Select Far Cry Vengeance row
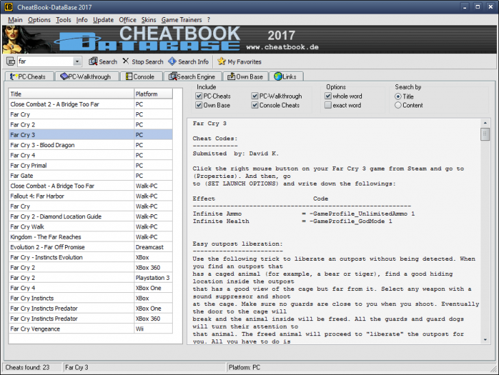Screen dimensions: 499x375 [x=90, y=328]
